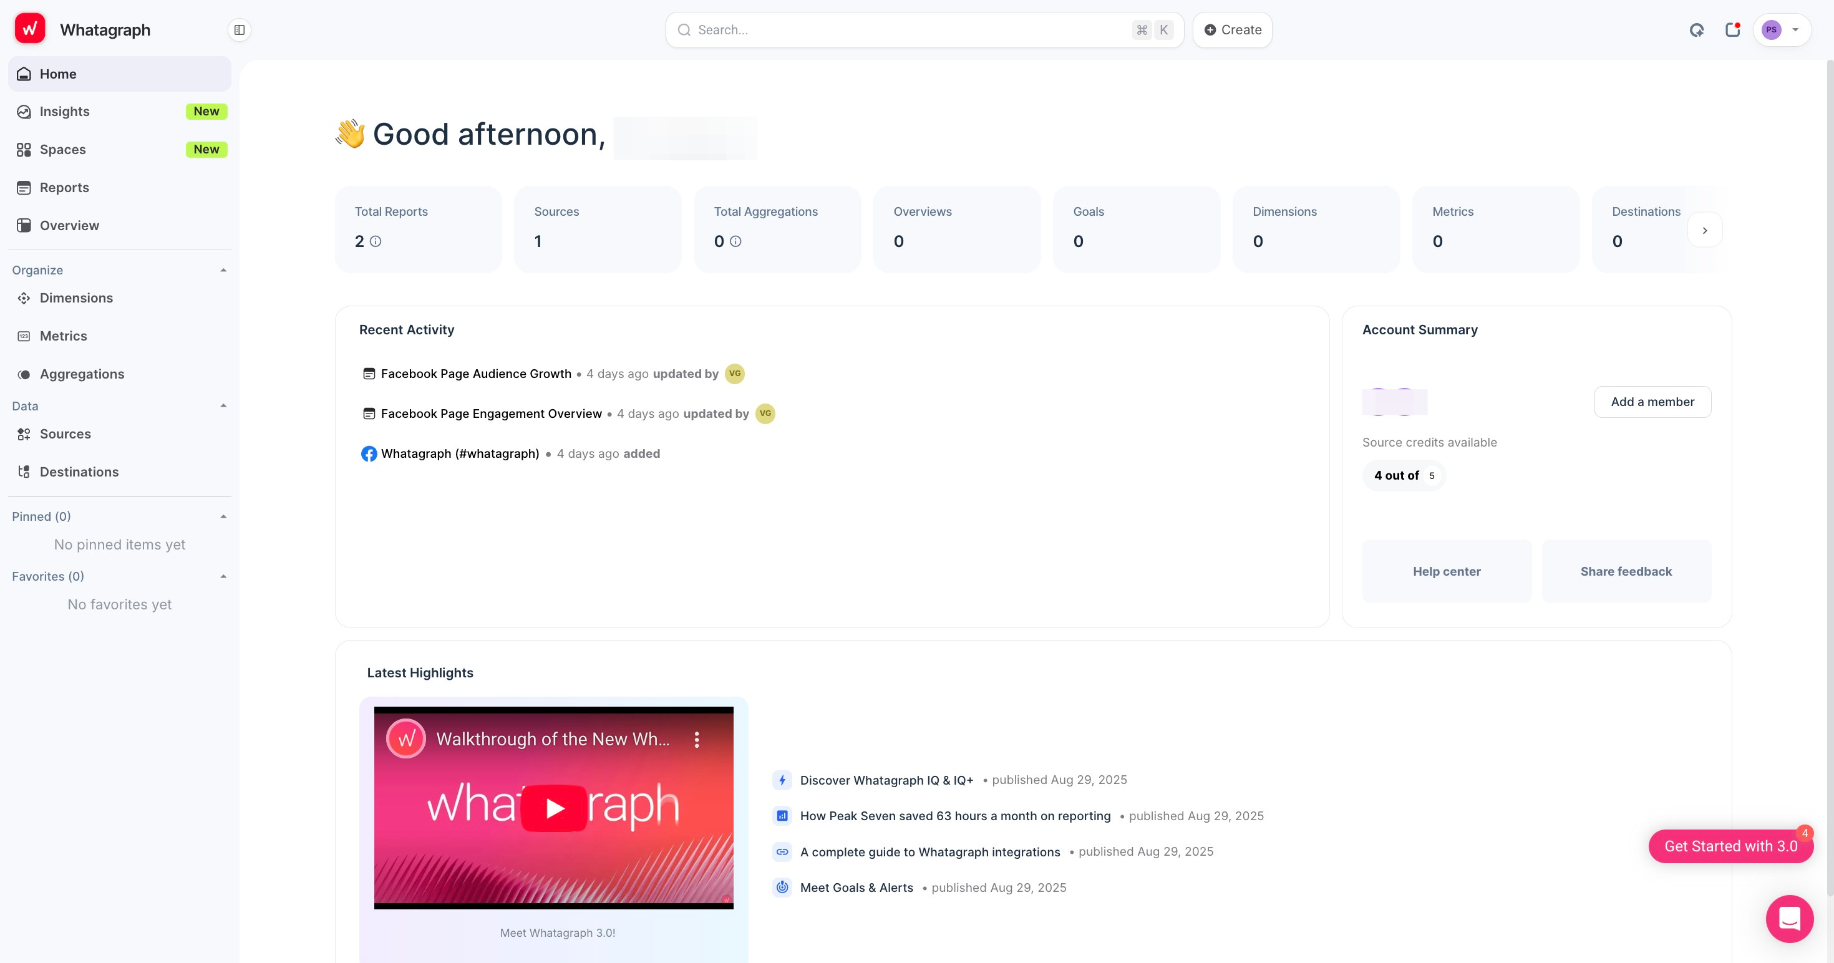Collapse the Pinned section
Image resolution: width=1834 pixels, height=963 pixels.
(x=223, y=516)
